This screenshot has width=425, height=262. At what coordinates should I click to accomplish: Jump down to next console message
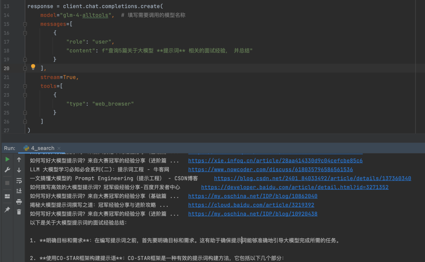pos(18,170)
